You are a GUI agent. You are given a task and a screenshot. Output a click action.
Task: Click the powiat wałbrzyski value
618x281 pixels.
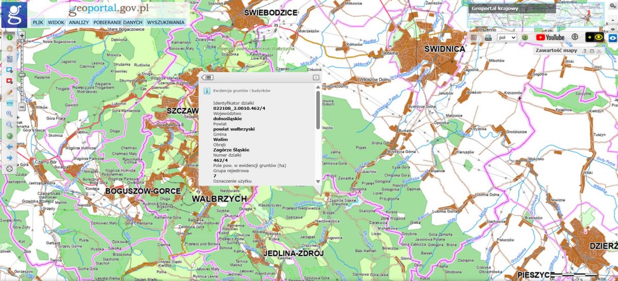coord(234,129)
